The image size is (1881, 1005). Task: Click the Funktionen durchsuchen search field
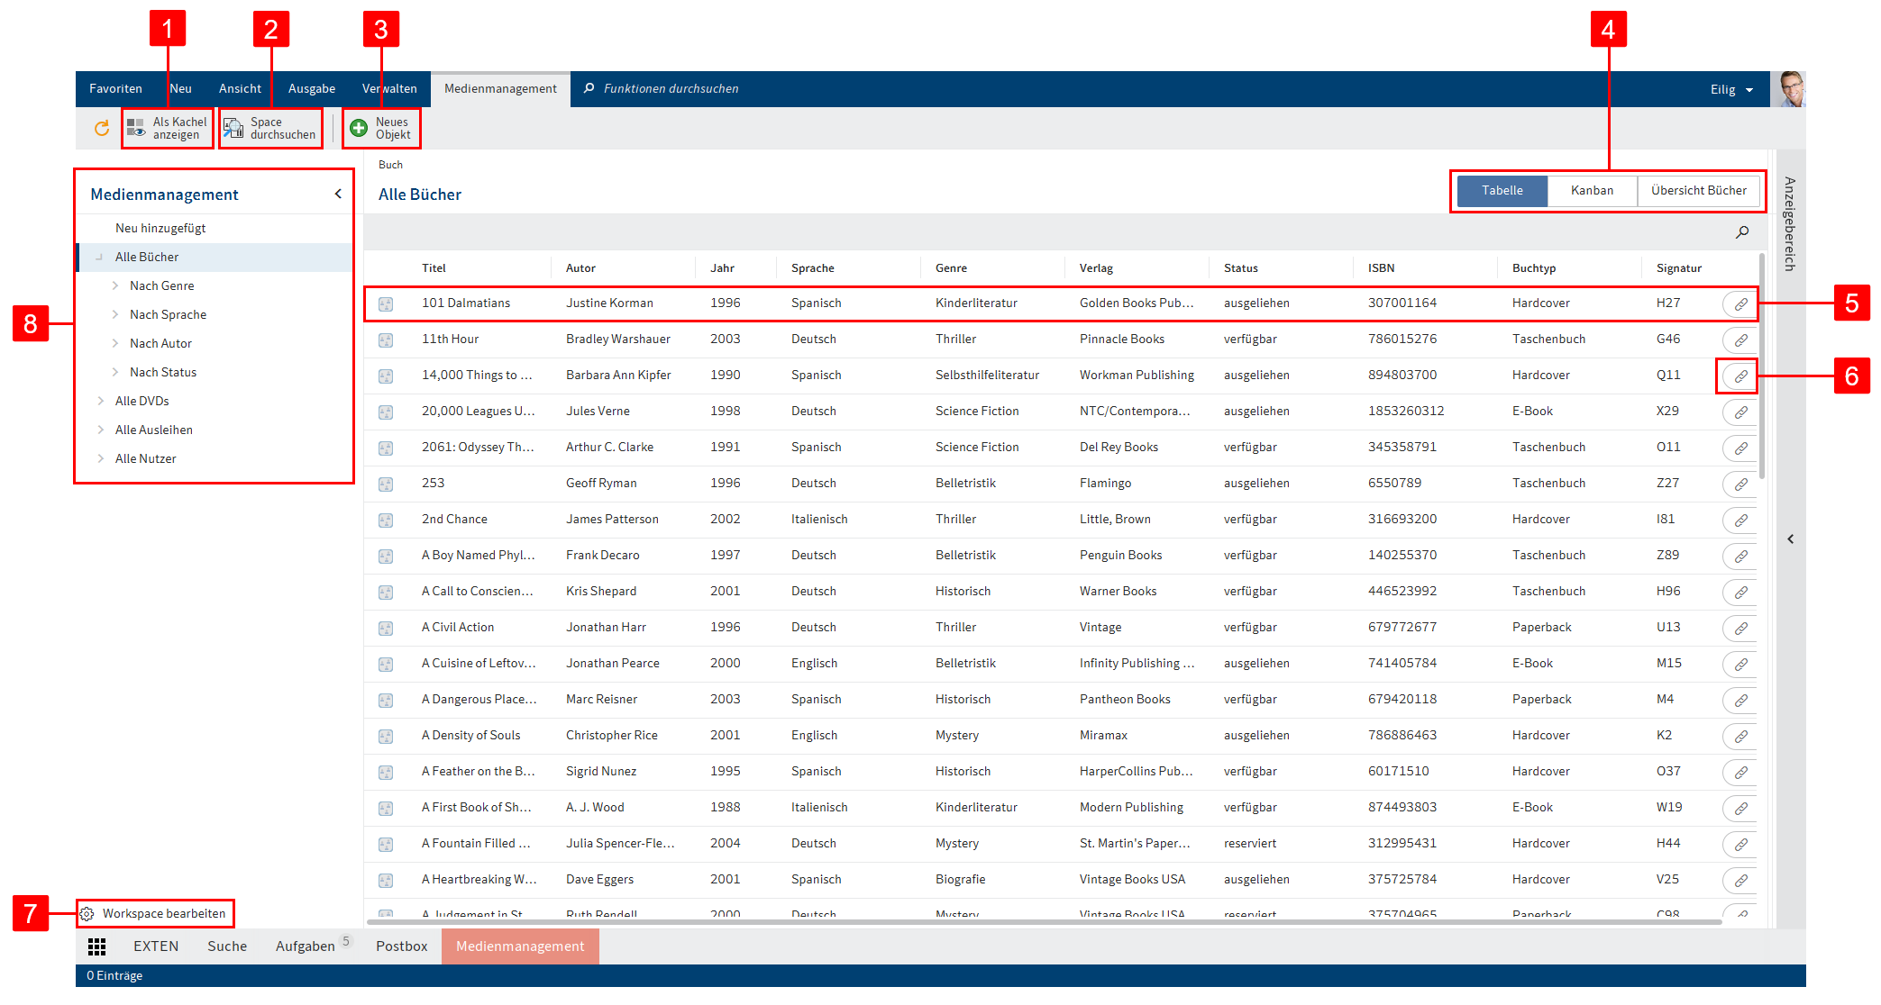pyautogui.click(x=671, y=88)
